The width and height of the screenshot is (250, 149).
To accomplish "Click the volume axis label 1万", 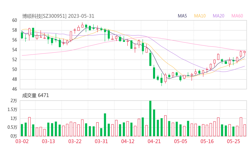I will (14, 119).
